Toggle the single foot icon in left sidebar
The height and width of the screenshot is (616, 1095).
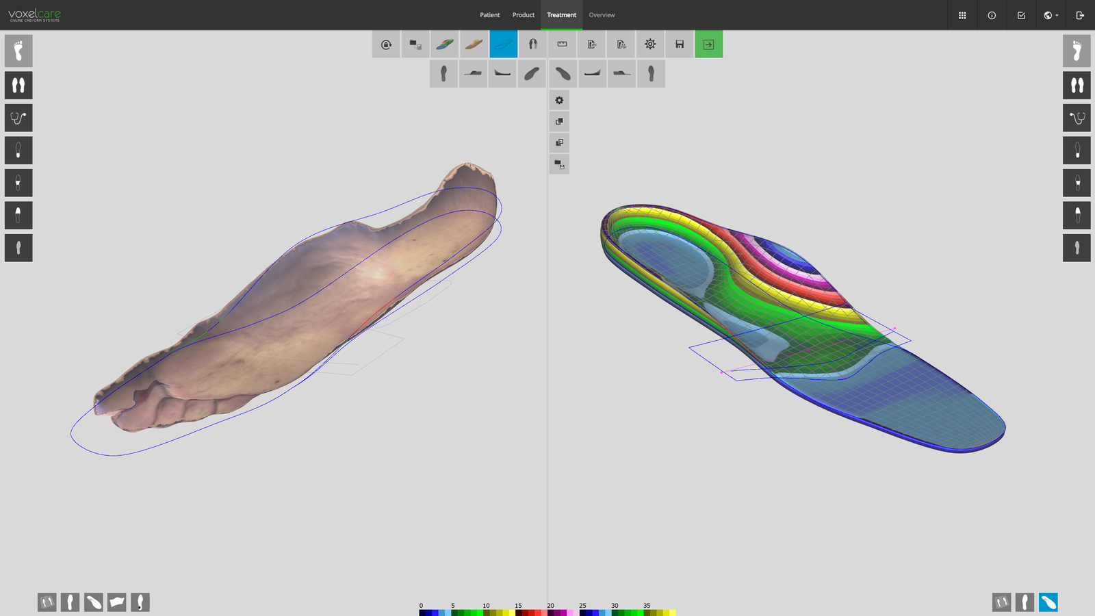pos(18,50)
